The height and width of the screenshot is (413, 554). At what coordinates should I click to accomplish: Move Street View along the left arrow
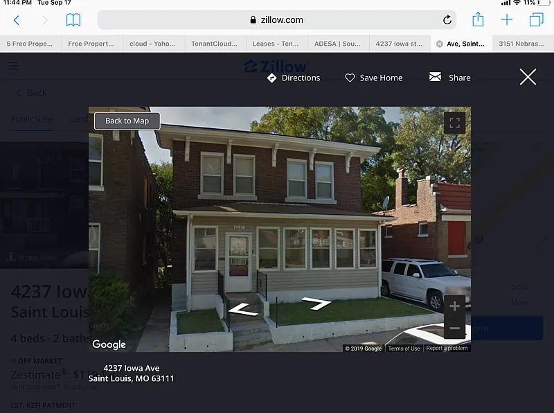[243, 310]
